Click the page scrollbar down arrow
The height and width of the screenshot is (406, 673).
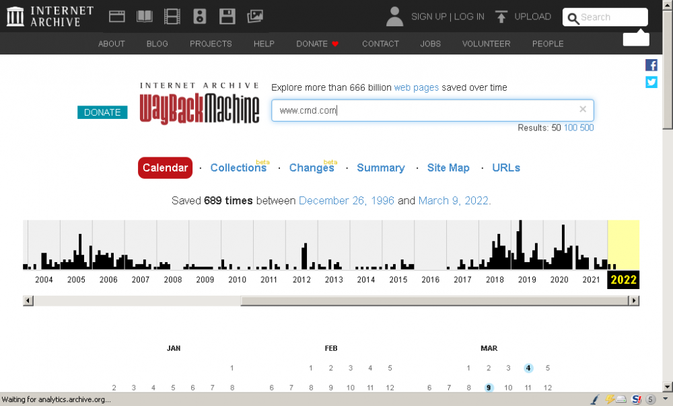tap(668, 387)
